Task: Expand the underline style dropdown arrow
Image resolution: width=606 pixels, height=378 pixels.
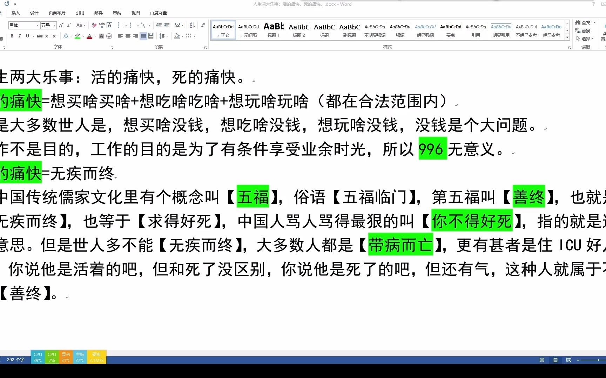Action: (x=33, y=36)
